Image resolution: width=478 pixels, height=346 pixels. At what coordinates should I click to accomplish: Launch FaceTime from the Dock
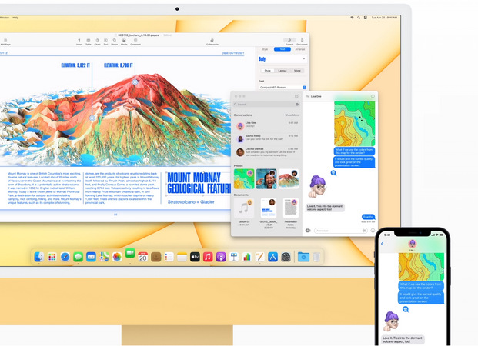click(130, 253)
